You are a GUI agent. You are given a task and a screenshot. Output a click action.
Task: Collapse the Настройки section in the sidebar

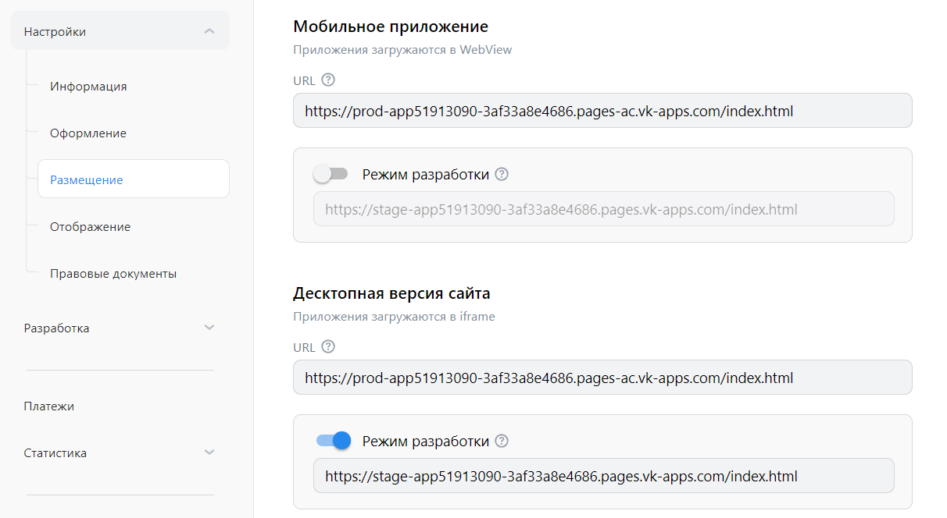click(209, 31)
